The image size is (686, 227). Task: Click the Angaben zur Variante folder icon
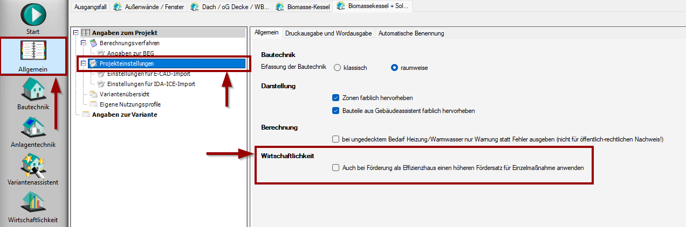pyautogui.click(x=86, y=115)
